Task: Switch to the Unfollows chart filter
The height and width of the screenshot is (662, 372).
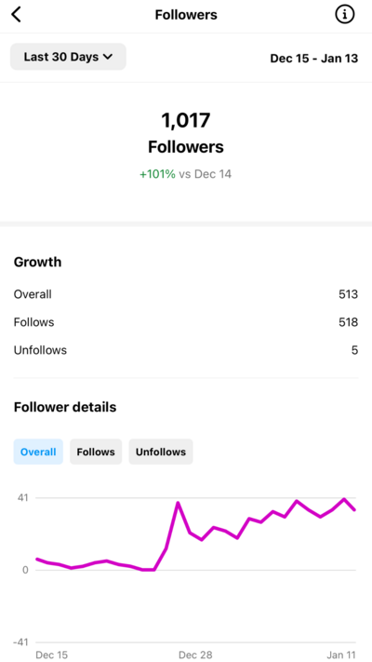Action: click(x=161, y=452)
